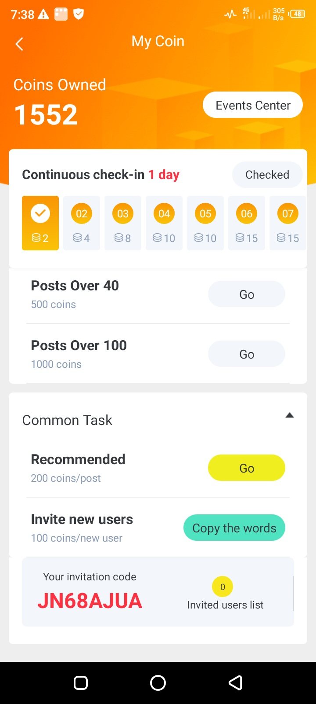Select day 05 check-in coin icon
Screen dimensions: 316x704
pos(205,214)
